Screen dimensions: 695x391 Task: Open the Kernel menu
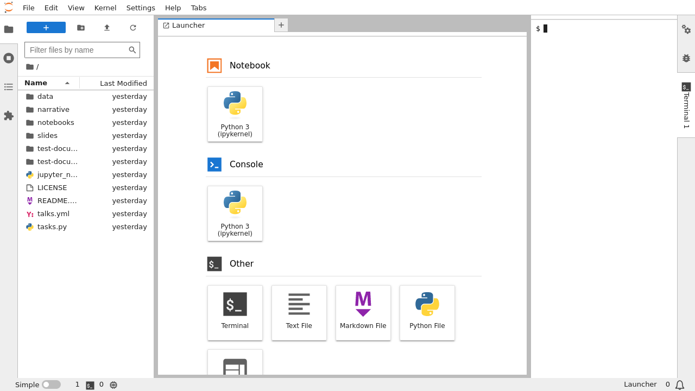105,8
